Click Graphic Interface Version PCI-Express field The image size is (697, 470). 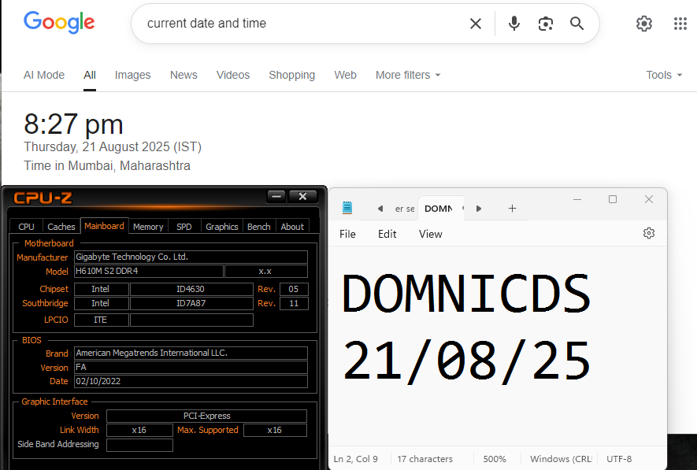(x=206, y=416)
